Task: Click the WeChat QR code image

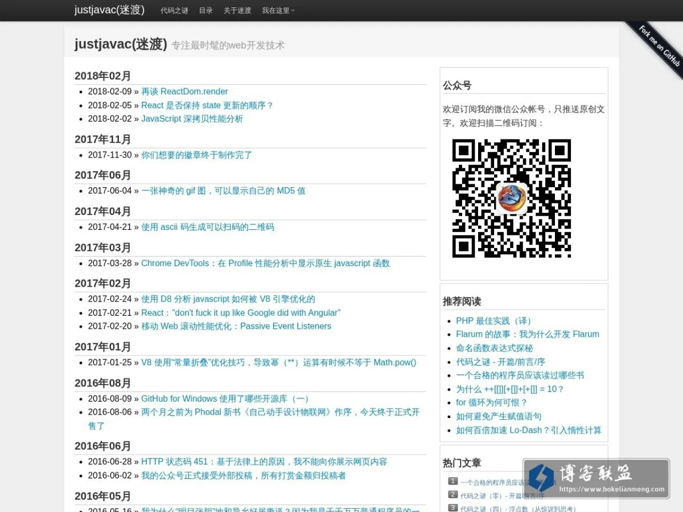Action: pos(512,199)
